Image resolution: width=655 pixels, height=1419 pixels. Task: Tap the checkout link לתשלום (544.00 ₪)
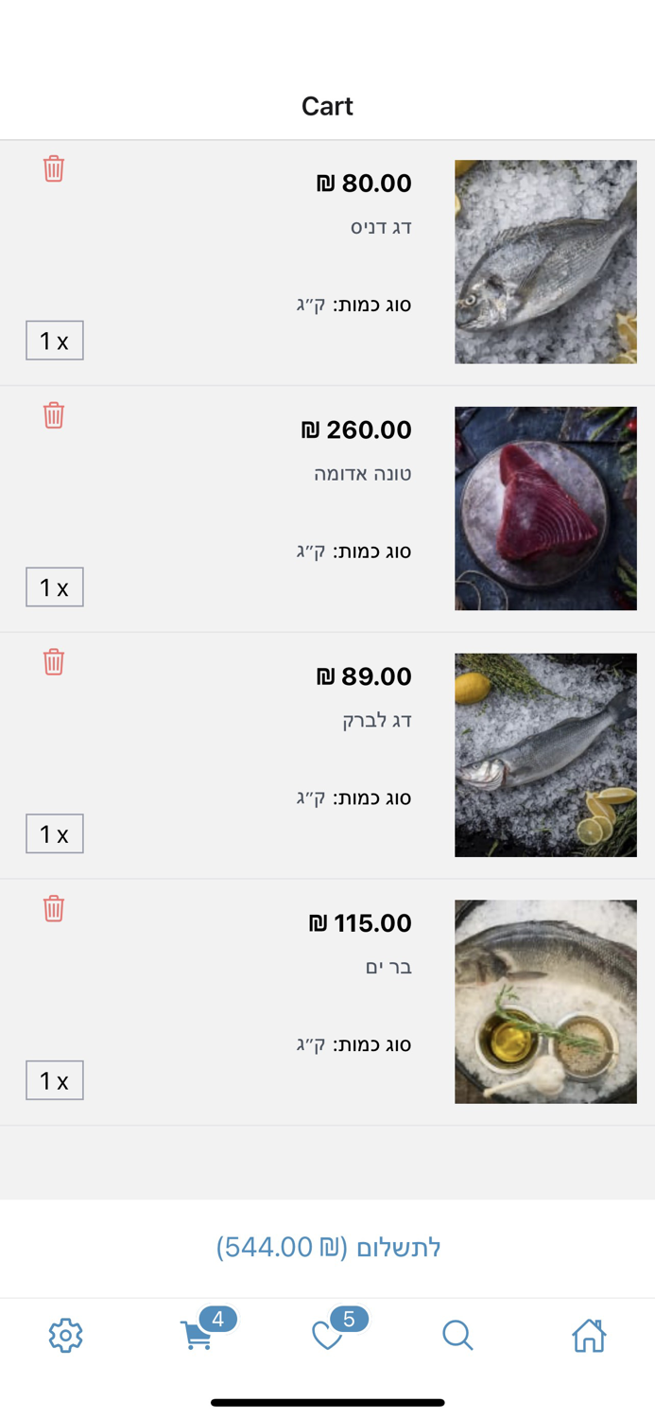pyautogui.click(x=327, y=1248)
